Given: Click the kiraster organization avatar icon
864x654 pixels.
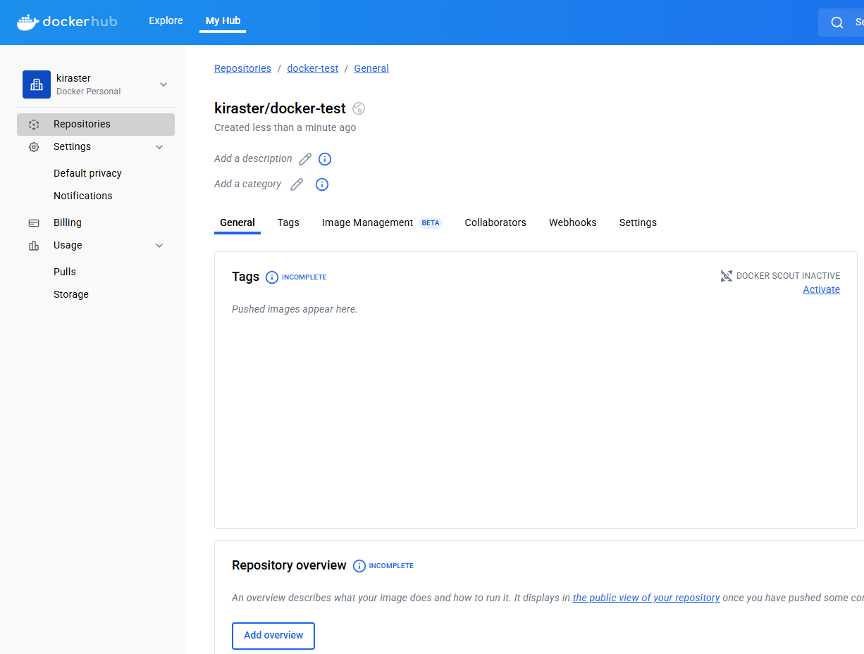Looking at the screenshot, I should [37, 84].
